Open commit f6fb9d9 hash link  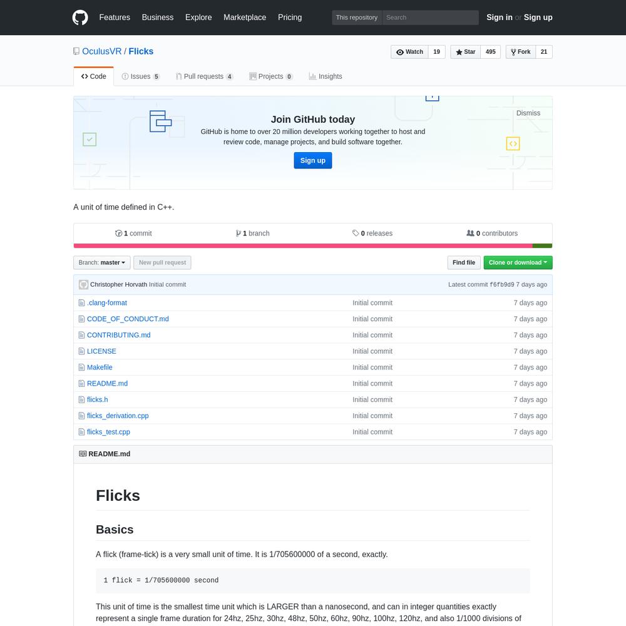point(502,285)
